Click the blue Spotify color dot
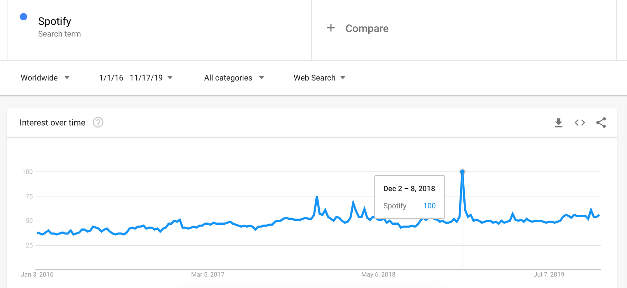627x288 pixels. [24, 17]
